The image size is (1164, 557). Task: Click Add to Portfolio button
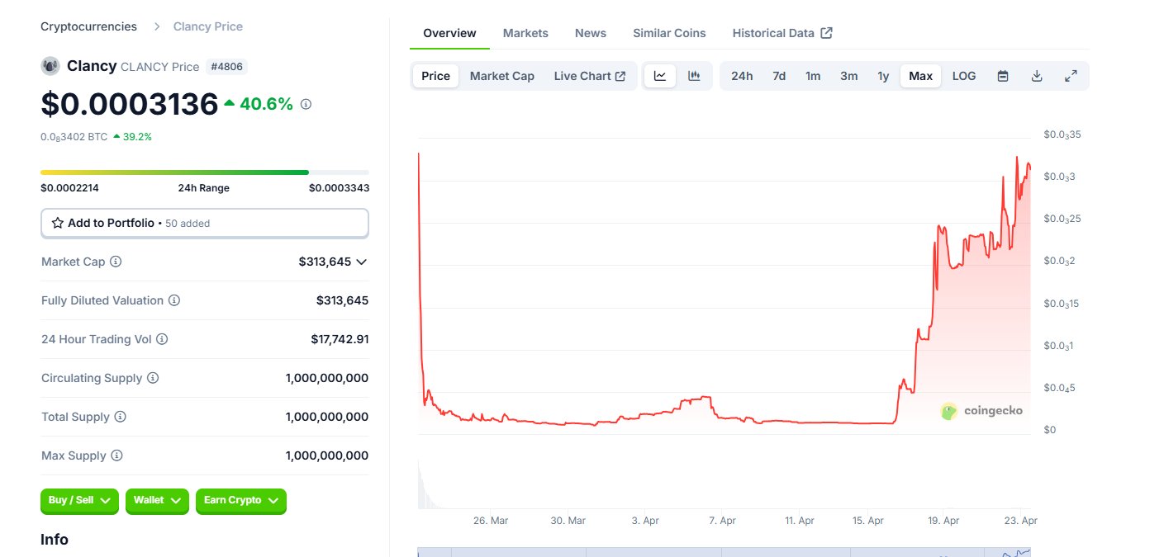[x=205, y=223]
